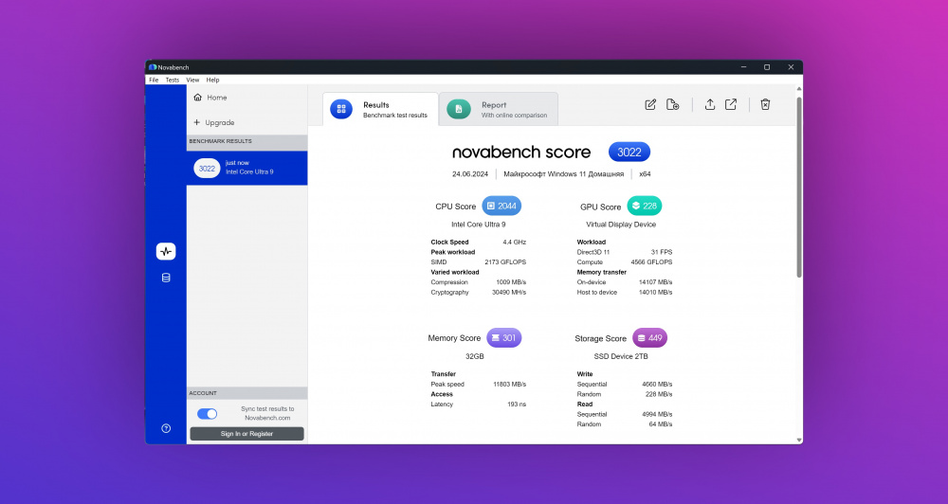Viewport: 948px width, 504px height.
Task: Click the 2173 GFLOPS SIMD value
Action: 505,262
